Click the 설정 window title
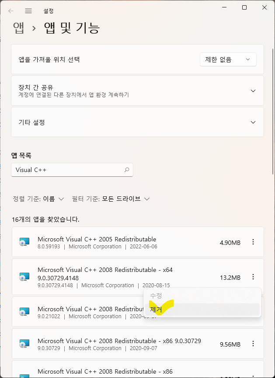275x378 pixels. pyautogui.click(x=48, y=11)
